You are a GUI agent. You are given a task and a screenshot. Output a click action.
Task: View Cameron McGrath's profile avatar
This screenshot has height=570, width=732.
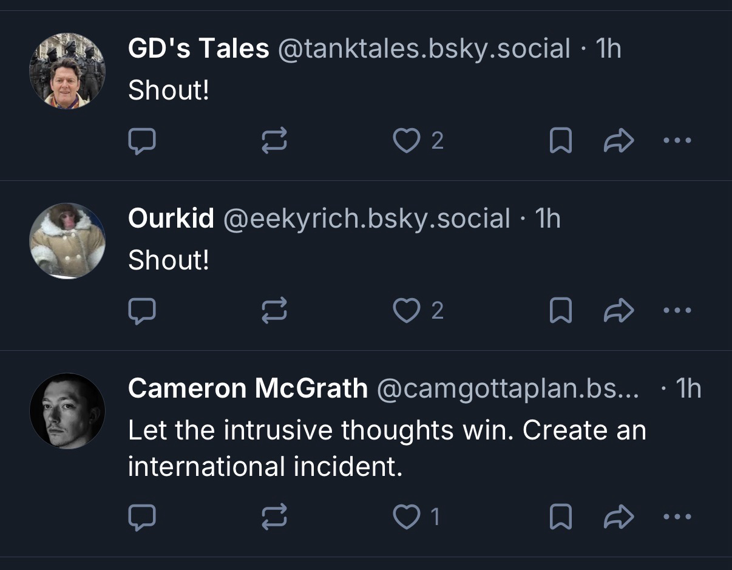tap(67, 411)
